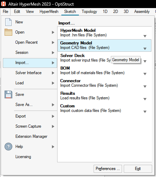
Task: Open the Results dropdown arrow
Action: pyautogui.click(x=145, y=99)
